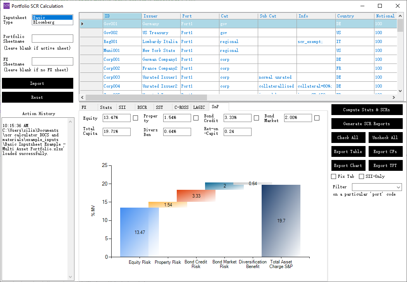Screen dimensions: 407x282
Task: Sort table by Issuer column header
Action: 161,16
